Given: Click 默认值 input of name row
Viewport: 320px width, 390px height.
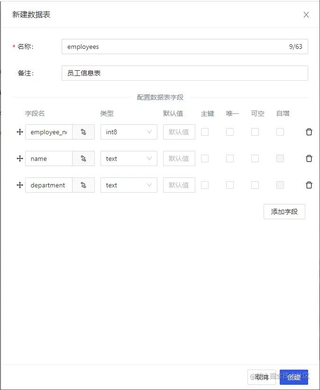Looking at the screenshot, I should (179, 158).
